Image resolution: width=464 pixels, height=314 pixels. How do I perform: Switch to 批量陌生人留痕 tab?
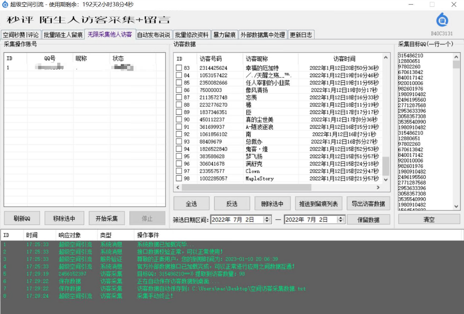tap(63, 35)
